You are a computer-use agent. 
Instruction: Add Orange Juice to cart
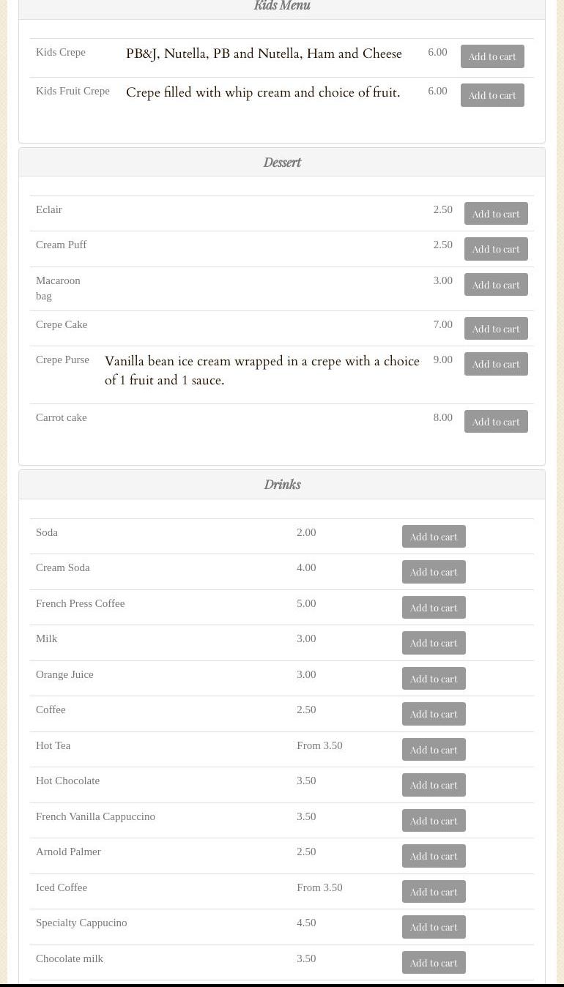pos(434,679)
